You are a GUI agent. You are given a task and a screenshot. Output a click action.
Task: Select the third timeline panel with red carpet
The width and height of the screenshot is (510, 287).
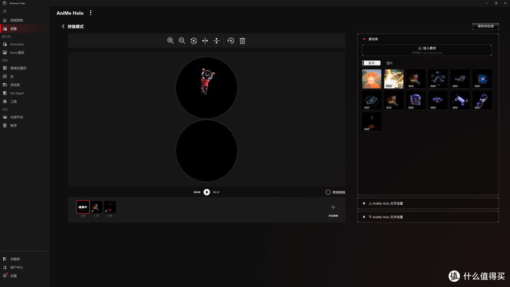[110, 207]
